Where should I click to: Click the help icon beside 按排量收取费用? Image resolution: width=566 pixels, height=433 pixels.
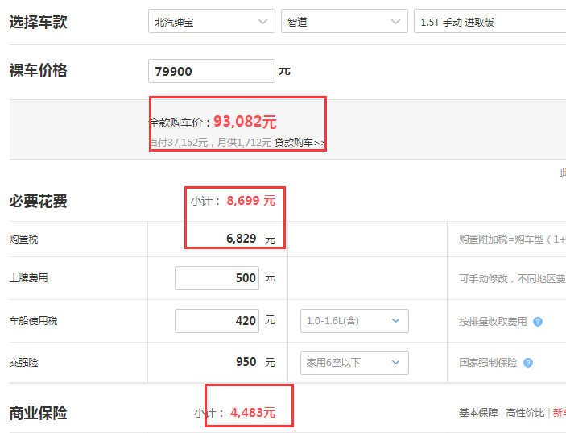tap(538, 322)
